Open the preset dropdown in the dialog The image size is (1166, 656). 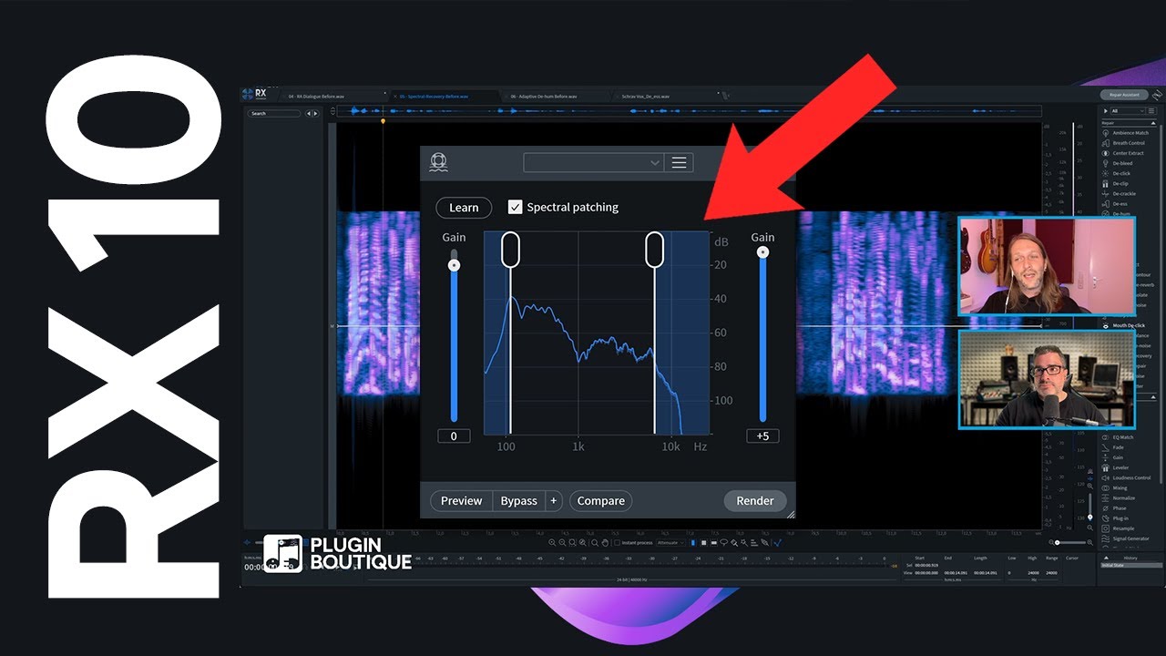click(593, 162)
